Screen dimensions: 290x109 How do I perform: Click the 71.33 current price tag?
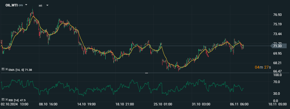278,46
